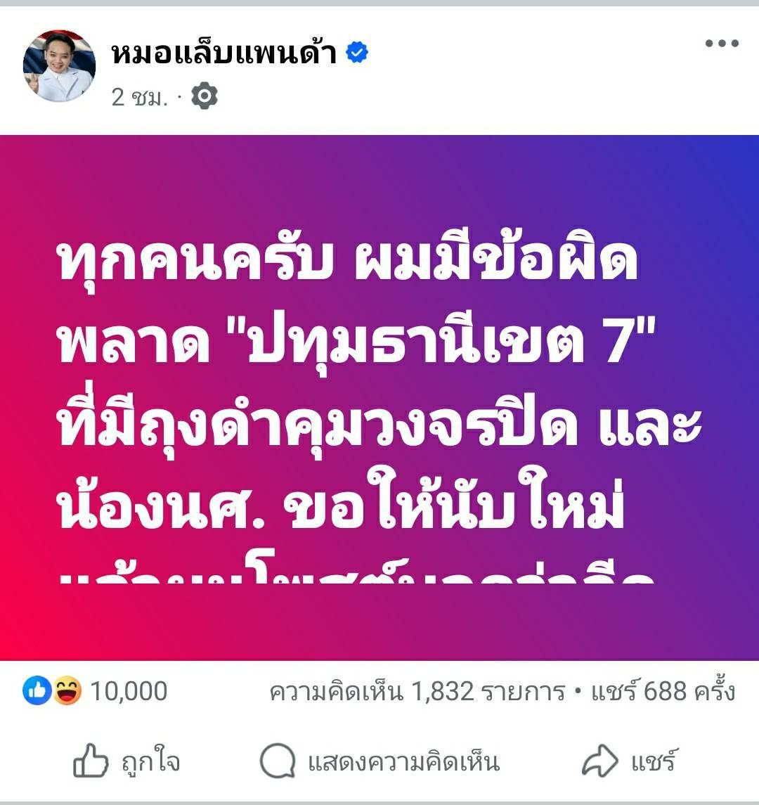
Task: Click the 2 ชม. post timestamp
Action: 140,96
